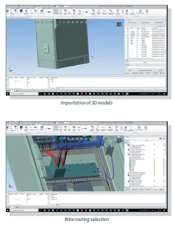The image size is (174, 225).
Task: Click Show Mounting Box in wire routing screenshot
Action: [139, 128]
